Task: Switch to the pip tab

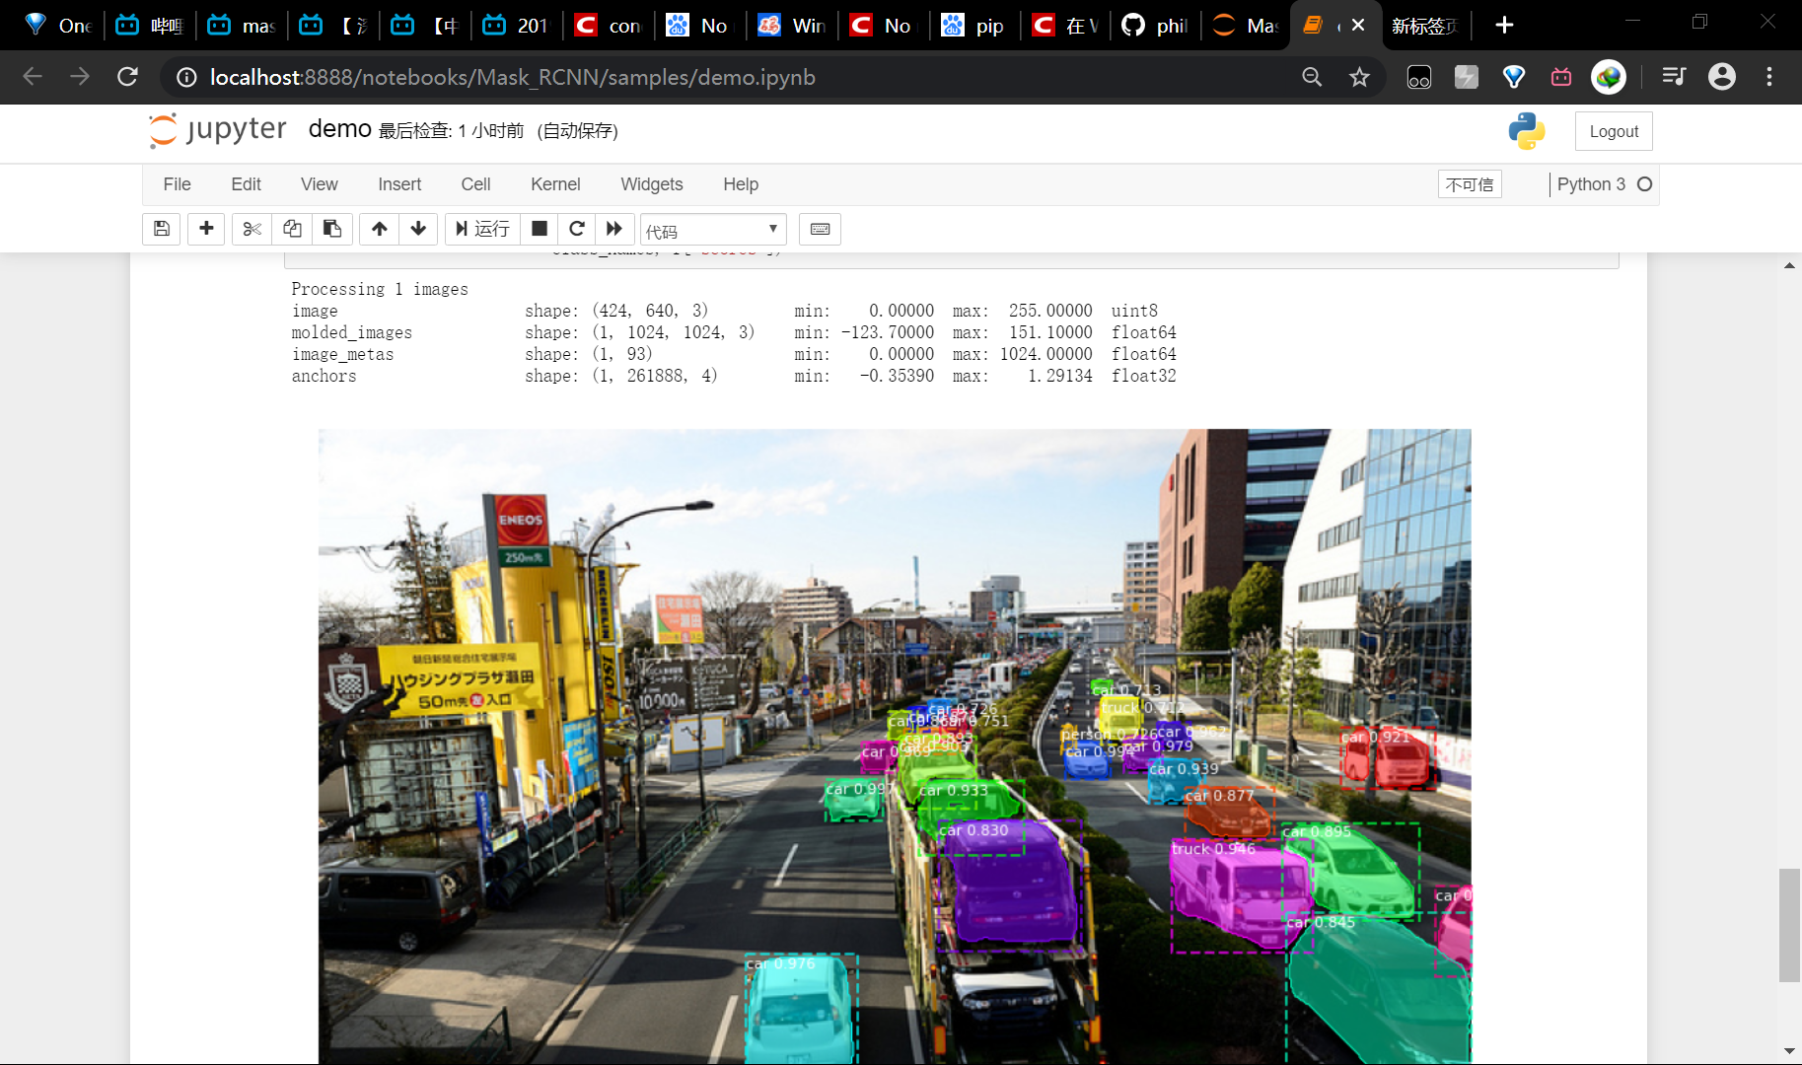Action: [974, 26]
